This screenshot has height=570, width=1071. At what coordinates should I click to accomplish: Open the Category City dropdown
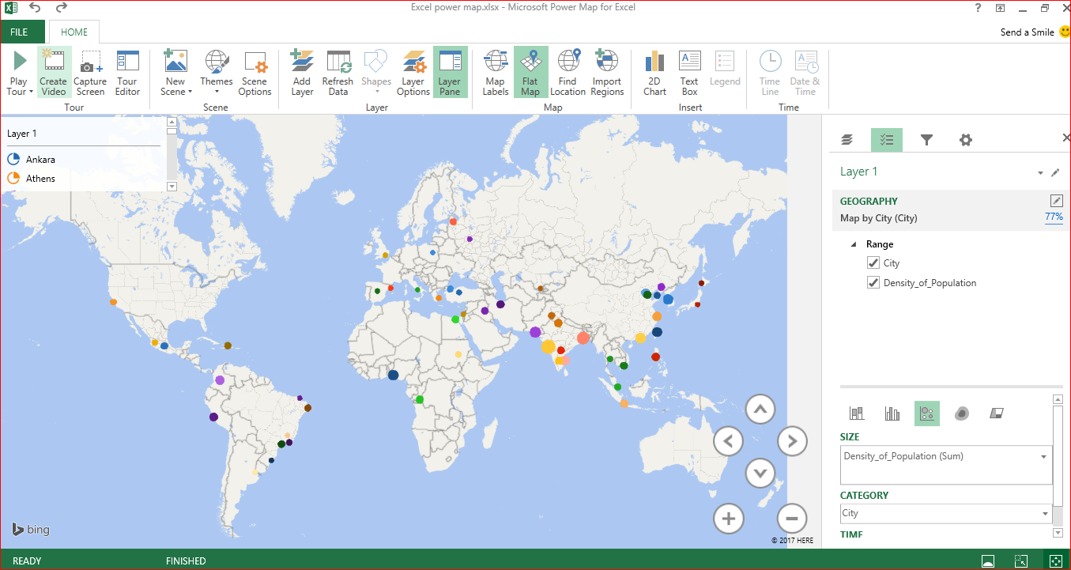pos(1044,514)
